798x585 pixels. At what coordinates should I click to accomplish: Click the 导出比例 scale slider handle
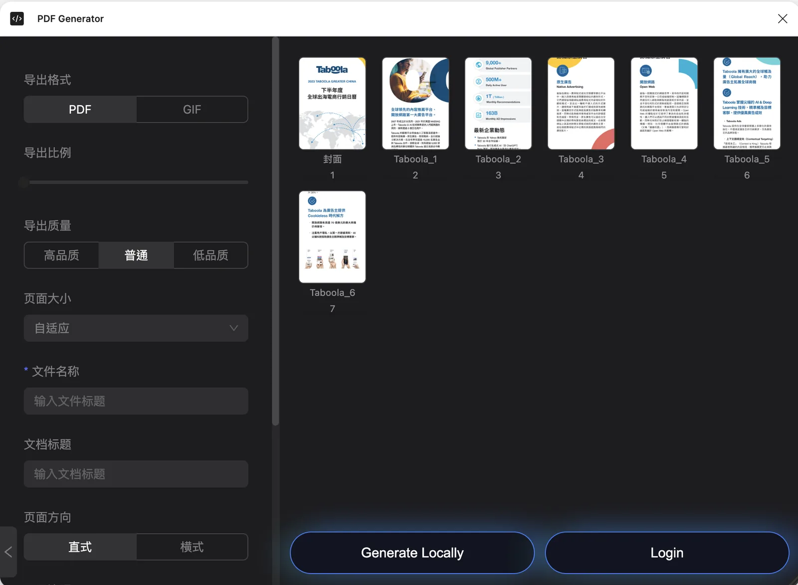[24, 183]
